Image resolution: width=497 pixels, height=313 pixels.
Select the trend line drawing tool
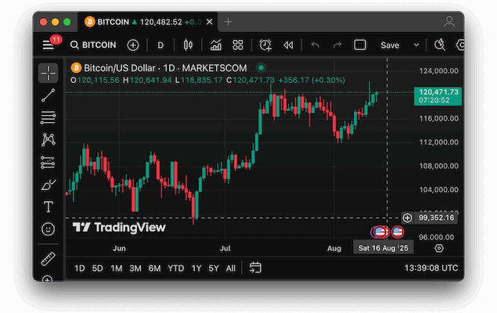[49, 95]
